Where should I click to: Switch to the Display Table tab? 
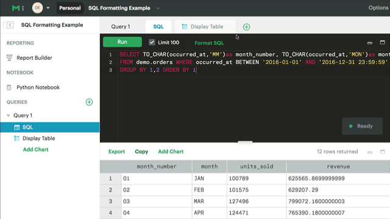tap(205, 27)
